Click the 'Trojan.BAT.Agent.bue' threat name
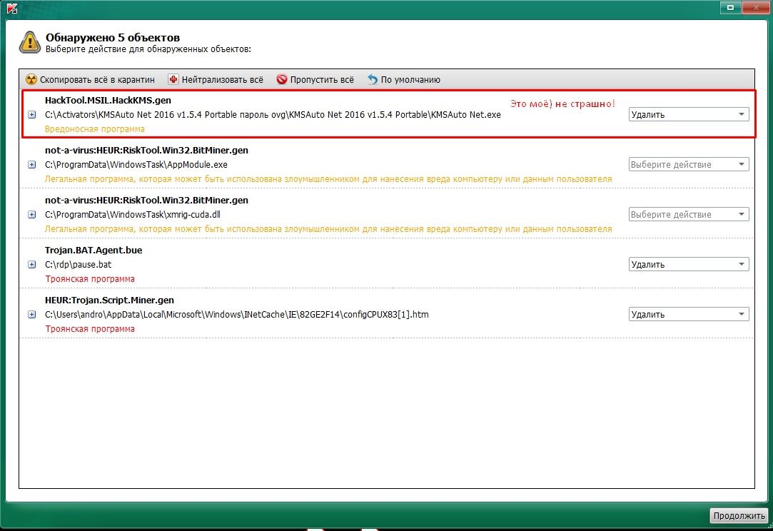 [x=94, y=250]
